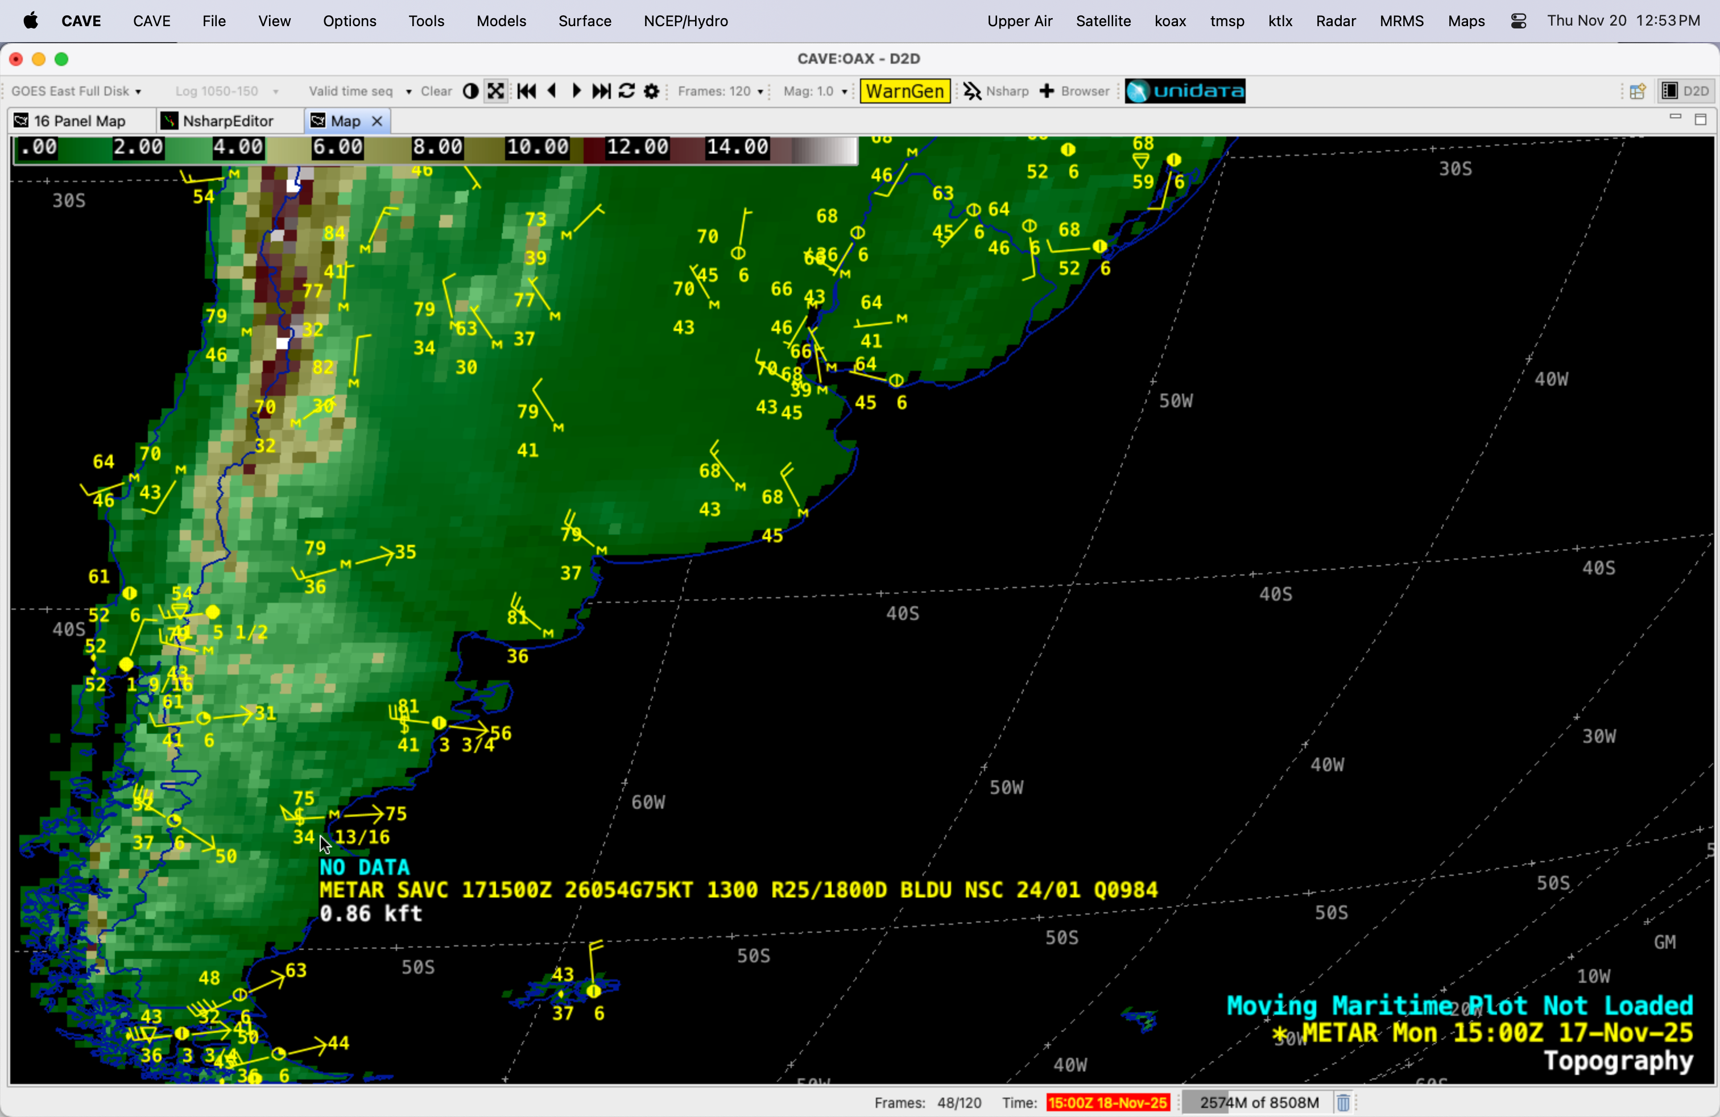The image size is (1720, 1117).
Task: Open loop properties gear icon
Action: pyautogui.click(x=651, y=91)
